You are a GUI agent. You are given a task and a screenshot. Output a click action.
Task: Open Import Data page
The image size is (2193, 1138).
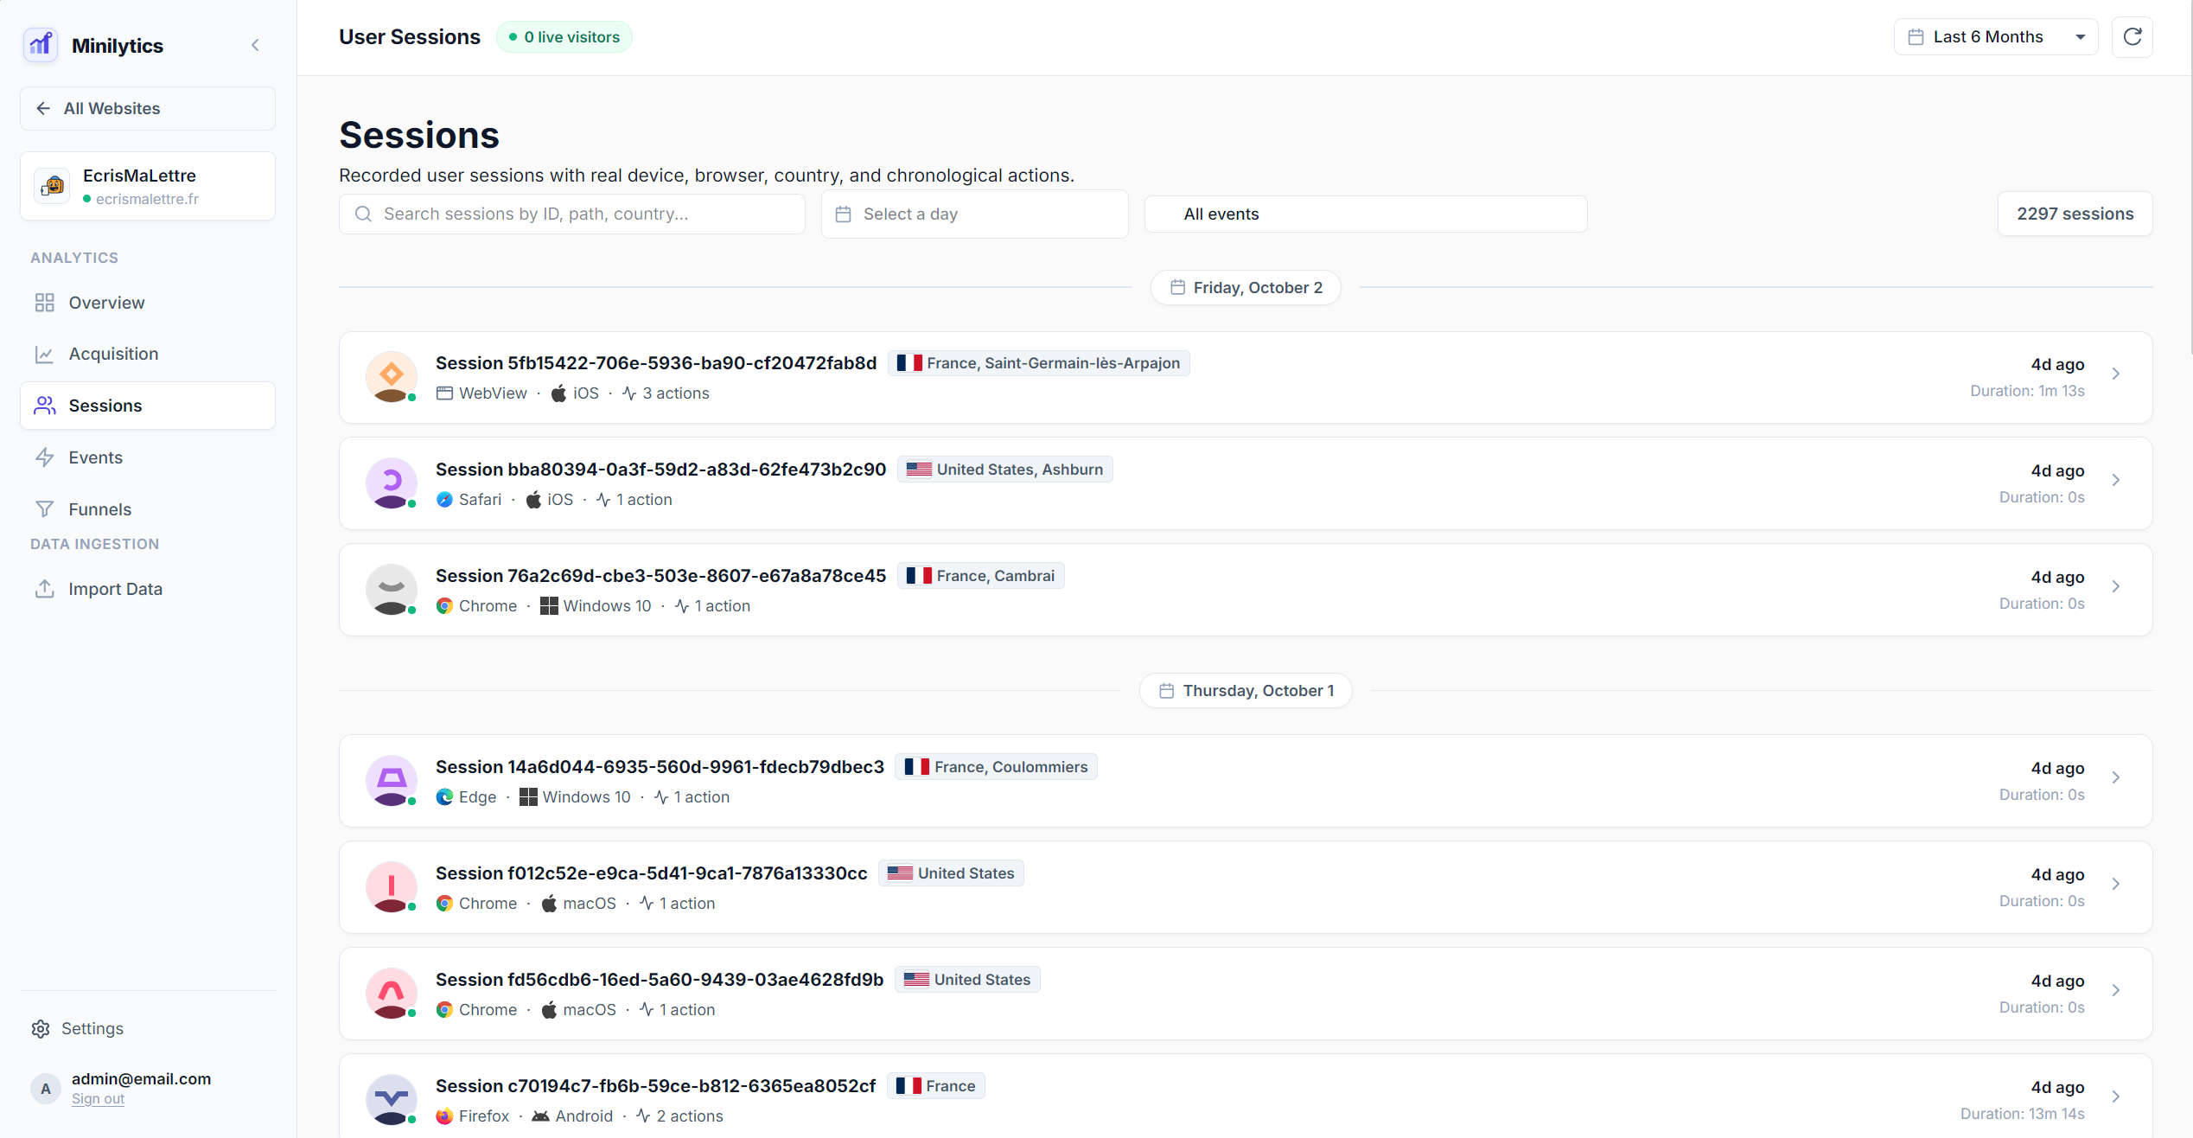click(x=148, y=589)
